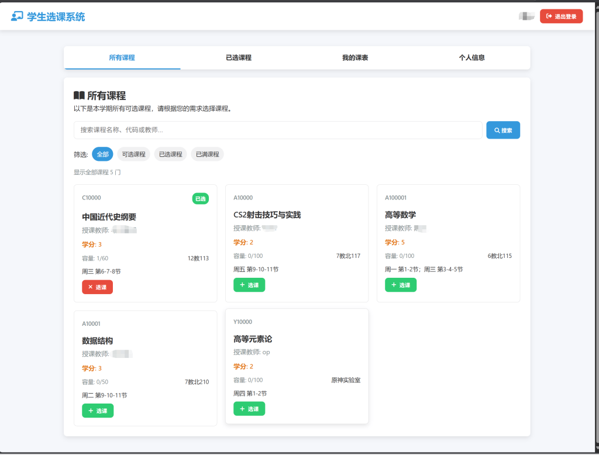Click the 退出登录 logout button
The image size is (599, 455).
(561, 16)
